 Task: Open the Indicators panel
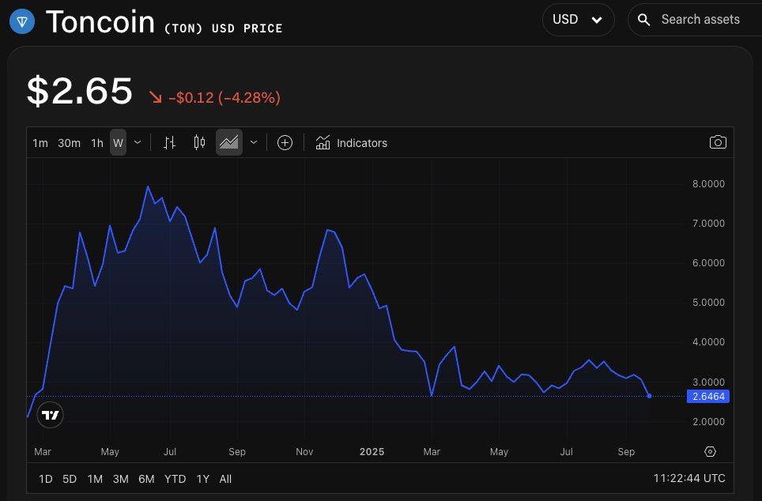tap(352, 143)
